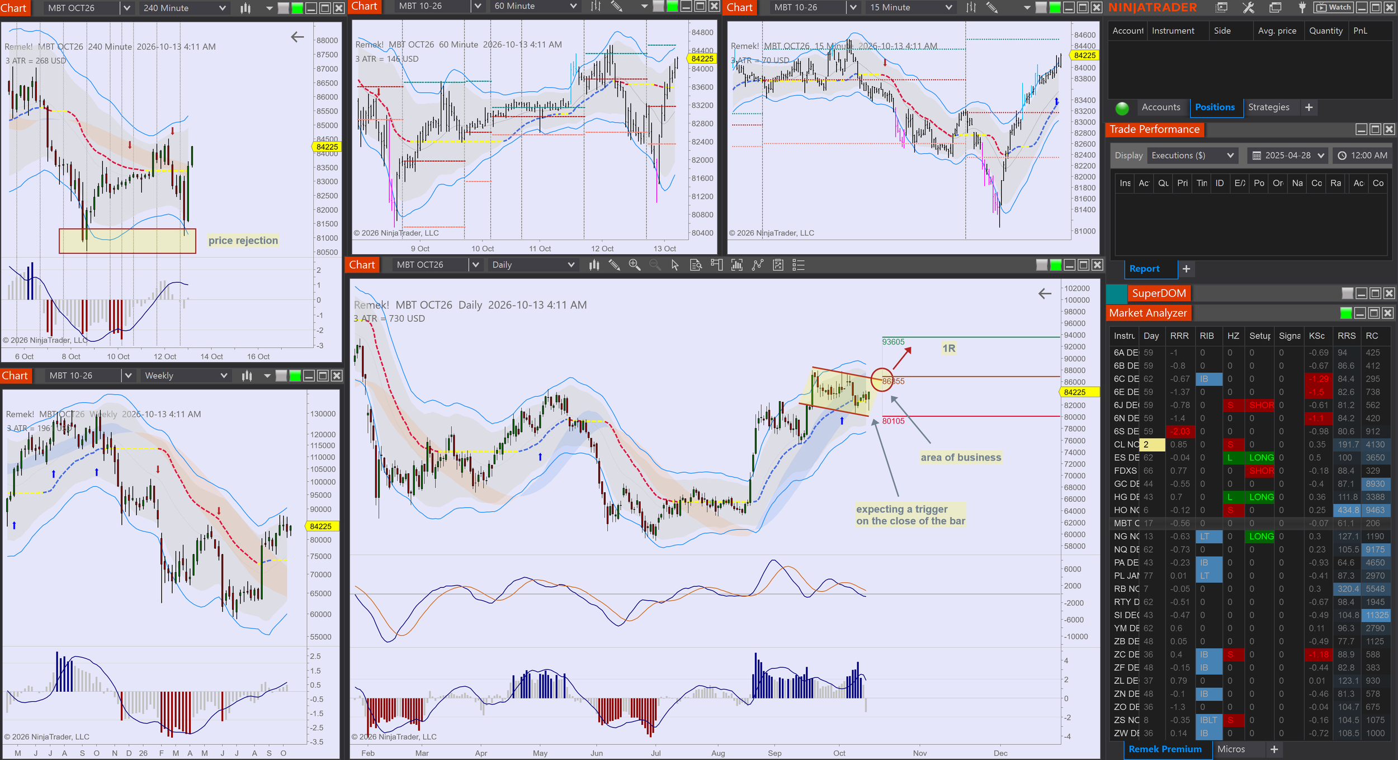Add new tab next to Strategies

point(1309,107)
